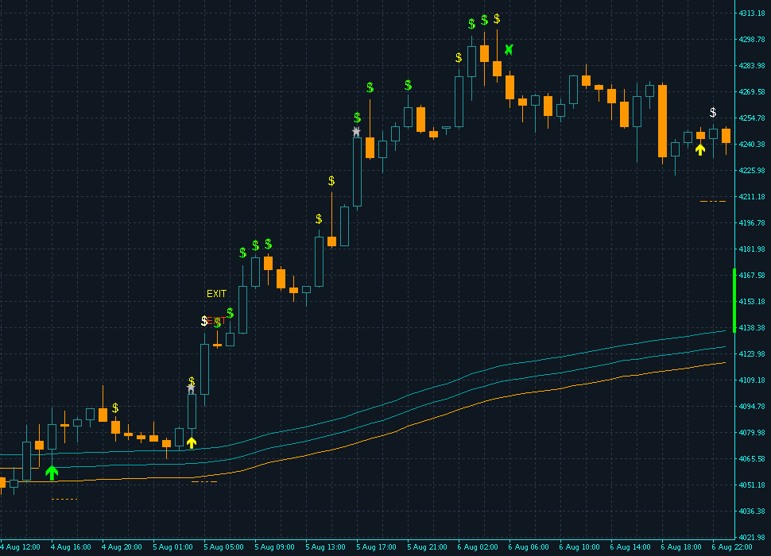The image size is (771, 556).
Task: Click the 4109.18 price label
Action: point(752,380)
